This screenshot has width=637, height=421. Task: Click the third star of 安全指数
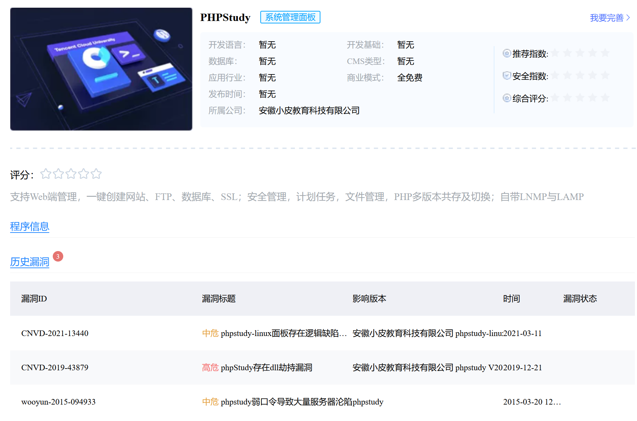(580, 75)
